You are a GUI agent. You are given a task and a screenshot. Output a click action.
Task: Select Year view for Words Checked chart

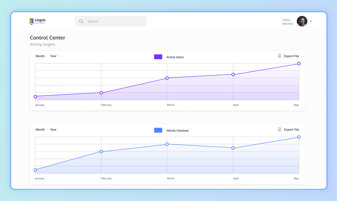click(53, 129)
